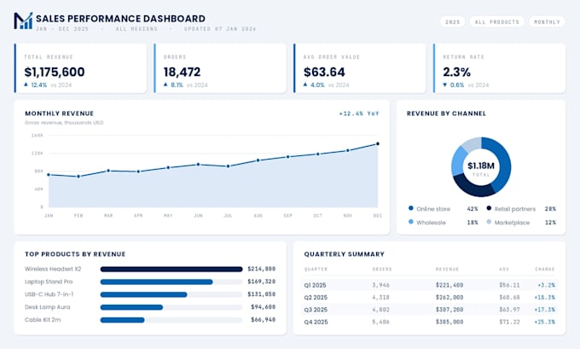Open the Monthly period filter

tap(547, 22)
